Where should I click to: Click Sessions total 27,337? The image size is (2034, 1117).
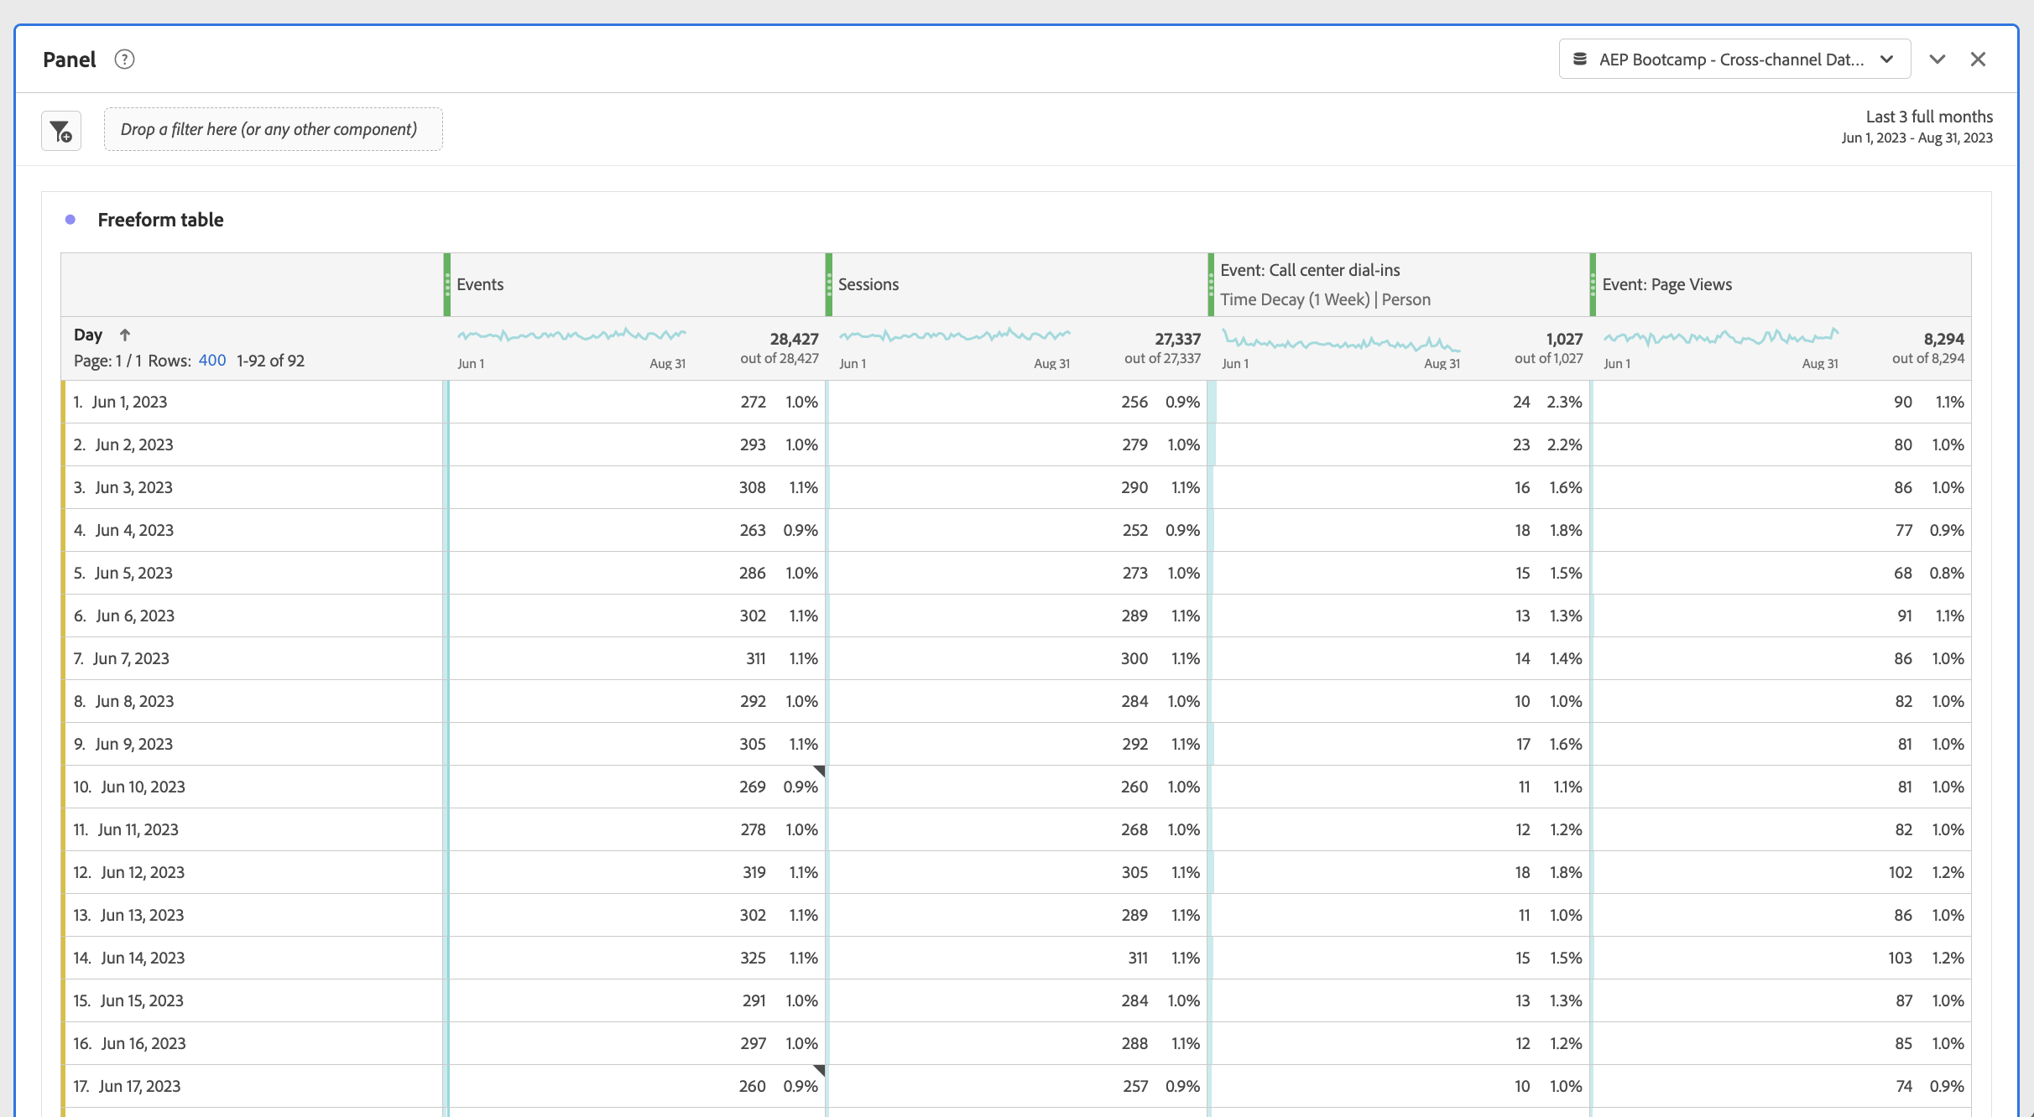[1177, 339]
